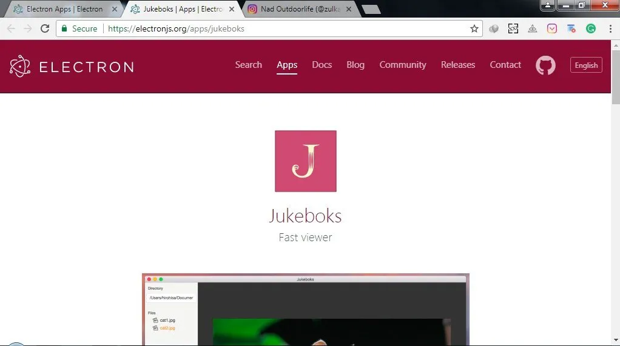Open the green Grammarly extension icon
This screenshot has height=346, width=620.
pyautogui.click(x=591, y=28)
